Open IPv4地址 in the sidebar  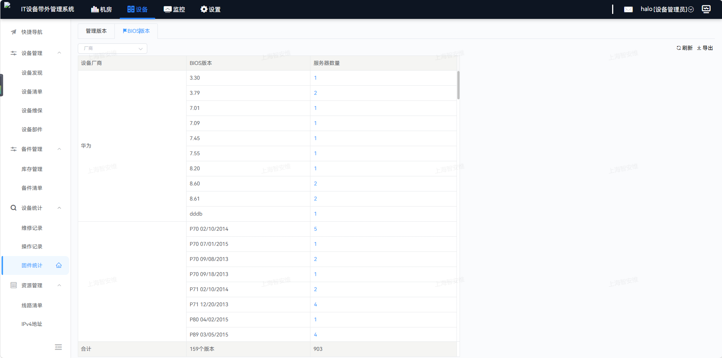(x=32, y=324)
